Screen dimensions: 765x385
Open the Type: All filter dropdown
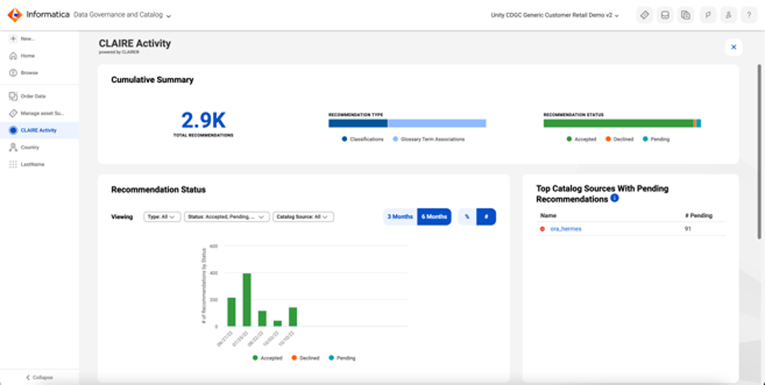click(161, 217)
